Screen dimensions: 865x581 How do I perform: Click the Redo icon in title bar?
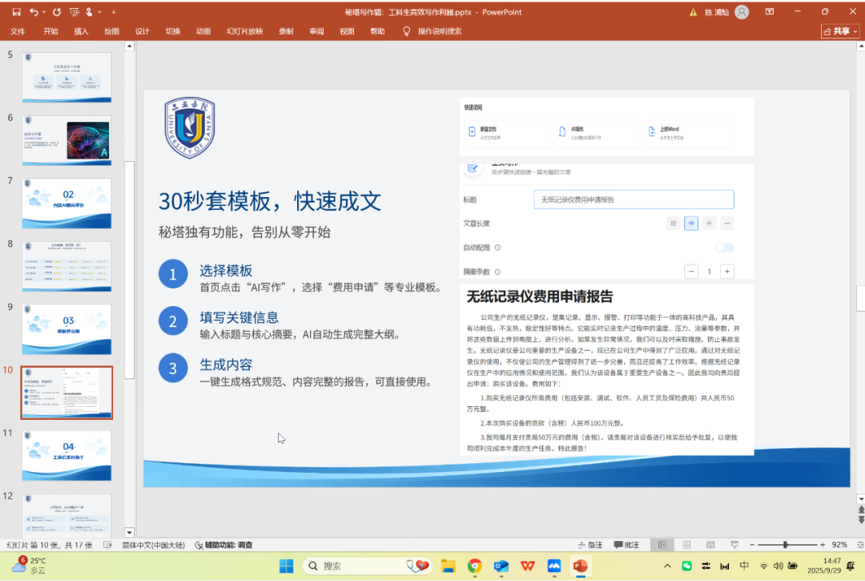click(x=56, y=12)
